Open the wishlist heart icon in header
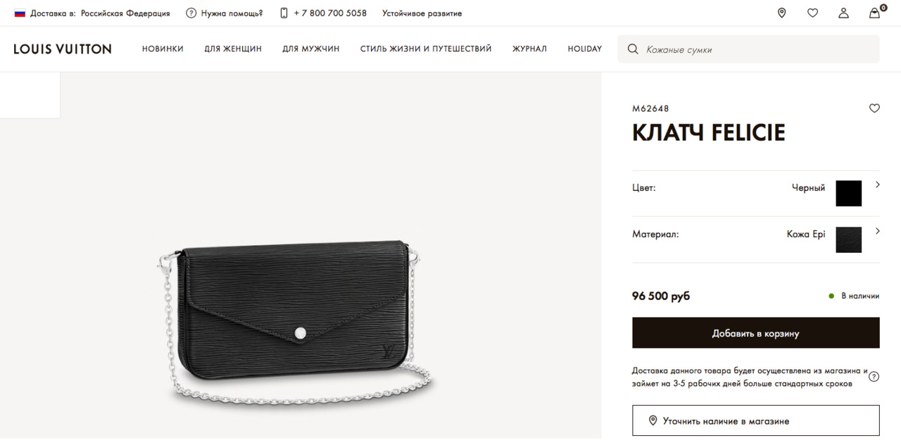 point(812,13)
